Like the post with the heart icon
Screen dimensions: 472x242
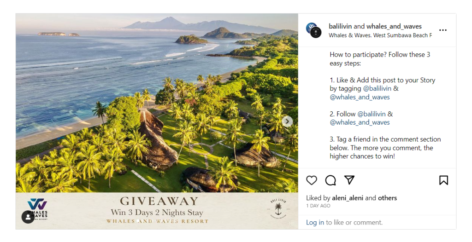pos(312,180)
